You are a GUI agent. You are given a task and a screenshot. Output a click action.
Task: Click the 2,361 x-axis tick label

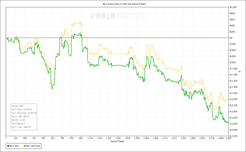[183, 138]
